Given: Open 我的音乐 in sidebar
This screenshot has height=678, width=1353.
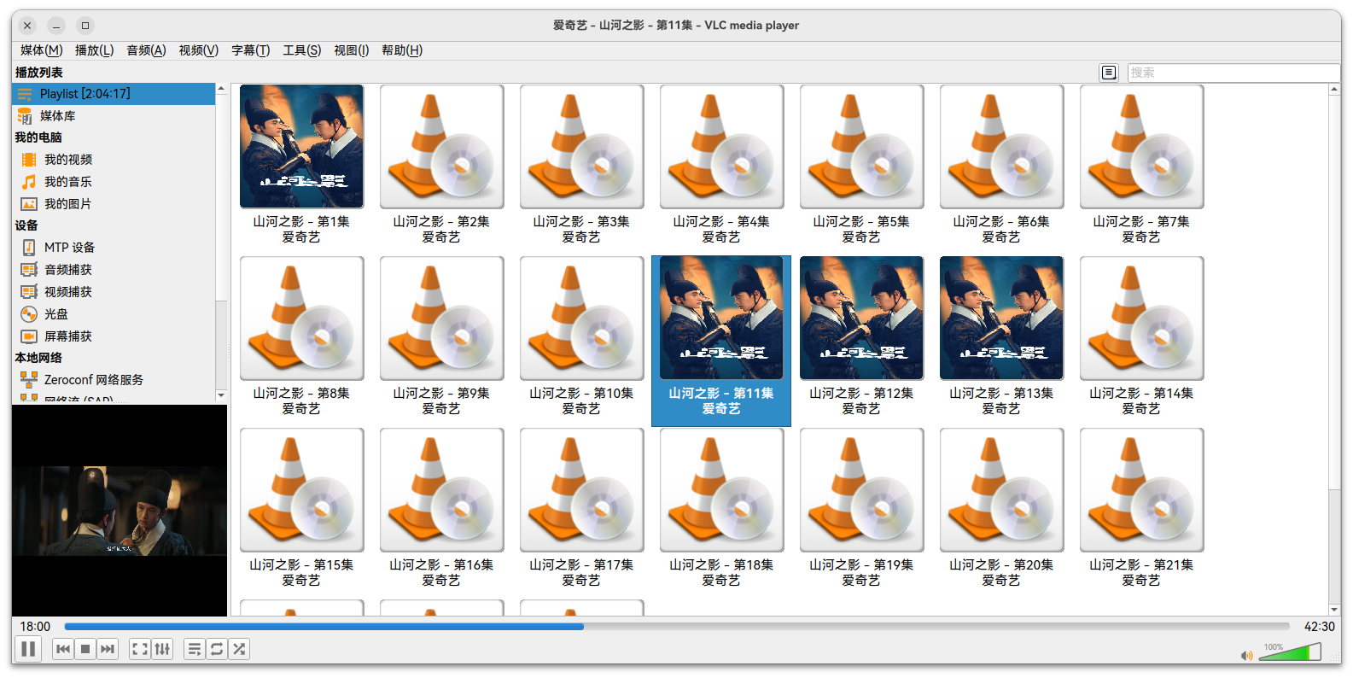Looking at the screenshot, I should [x=114, y=182].
